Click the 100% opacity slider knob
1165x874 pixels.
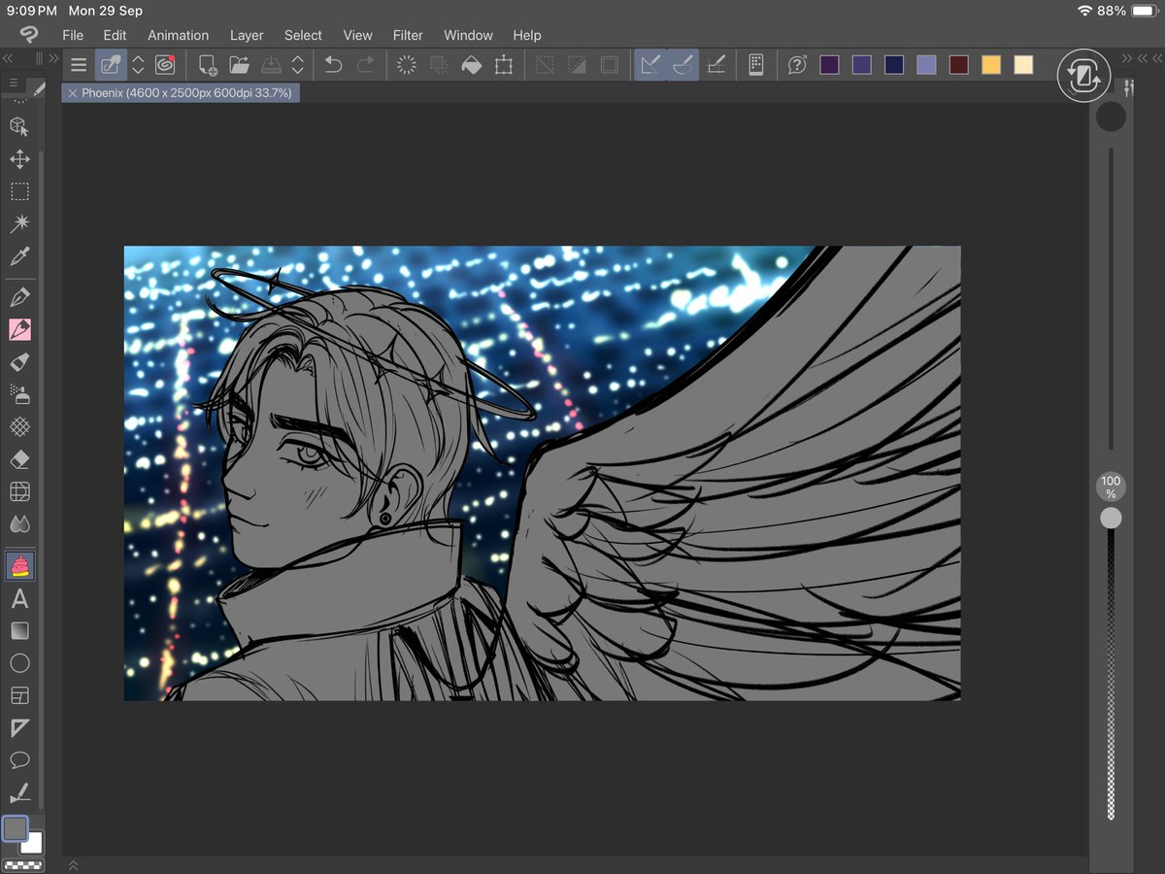pos(1111,519)
